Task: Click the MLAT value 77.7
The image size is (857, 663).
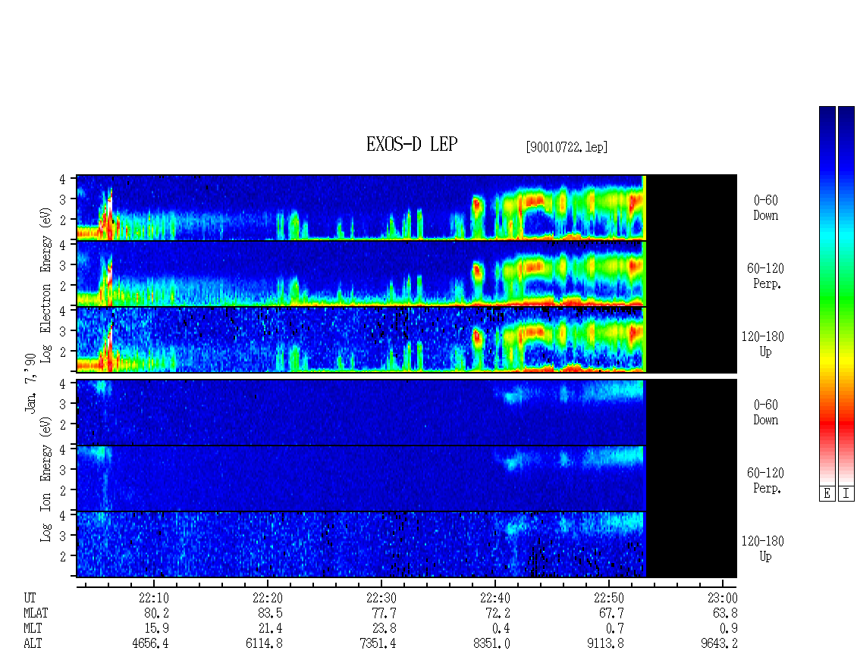Action: (384, 613)
